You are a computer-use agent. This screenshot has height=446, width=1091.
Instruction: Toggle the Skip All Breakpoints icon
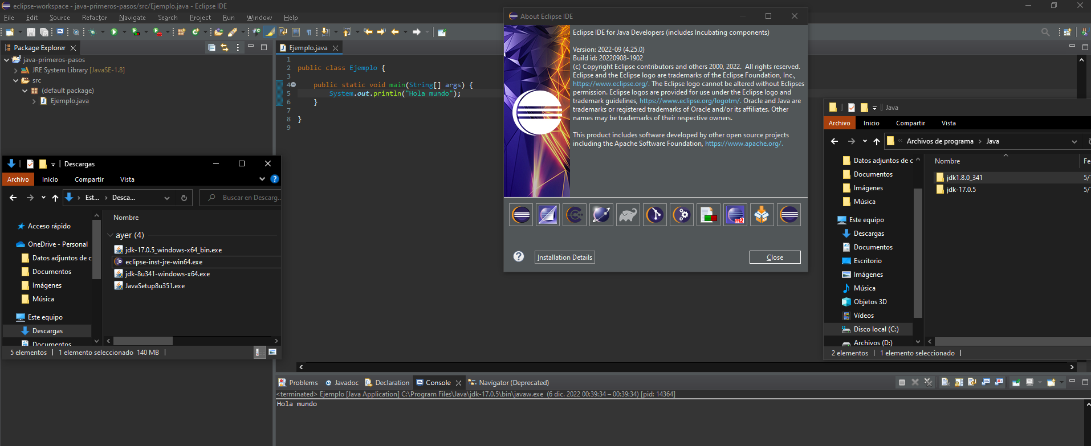(76, 32)
